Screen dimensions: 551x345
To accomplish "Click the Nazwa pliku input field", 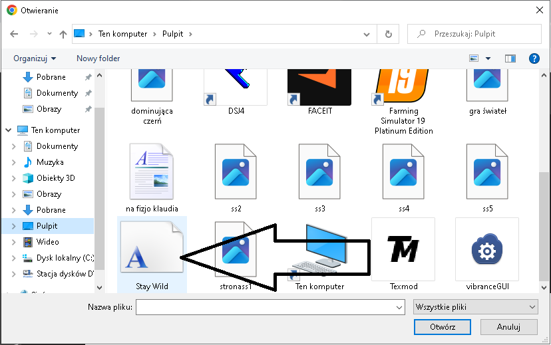I will tap(270, 307).
